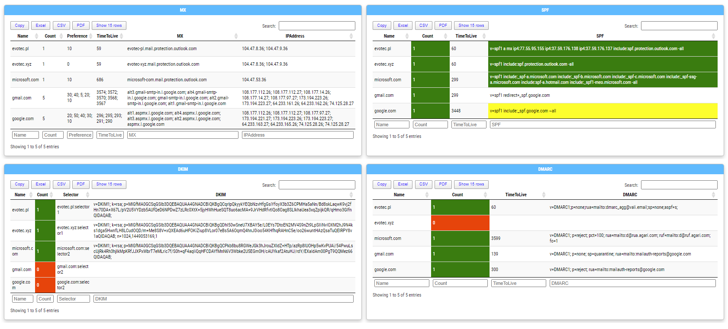Screen dimensions: 728x329
Task: Click the DMARC panel header bar
Action: click(x=545, y=169)
